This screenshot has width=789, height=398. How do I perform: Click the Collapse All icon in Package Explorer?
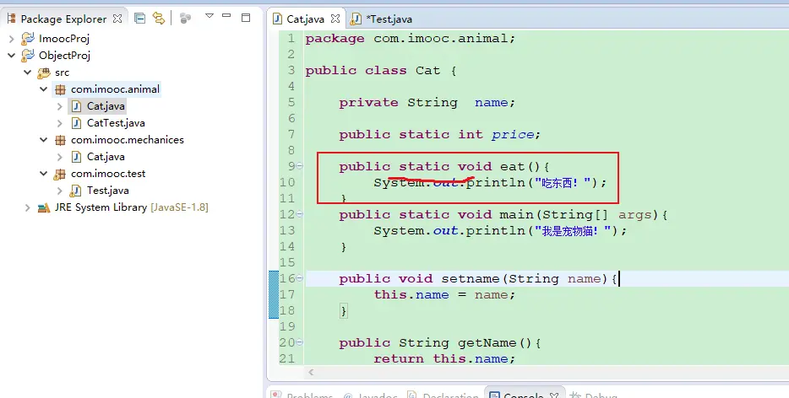coord(140,18)
